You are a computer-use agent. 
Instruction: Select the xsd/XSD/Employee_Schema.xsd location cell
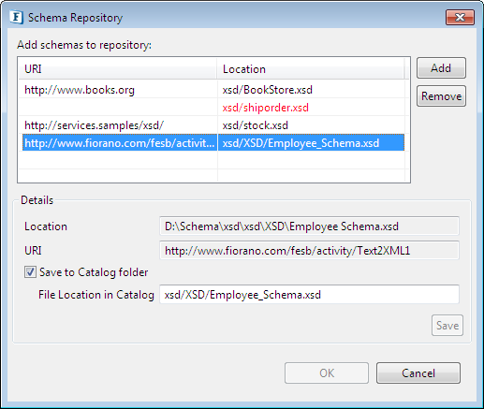coord(311,143)
